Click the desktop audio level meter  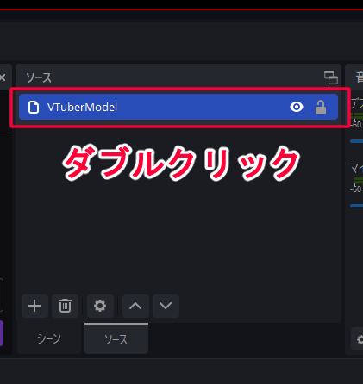coord(357,116)
